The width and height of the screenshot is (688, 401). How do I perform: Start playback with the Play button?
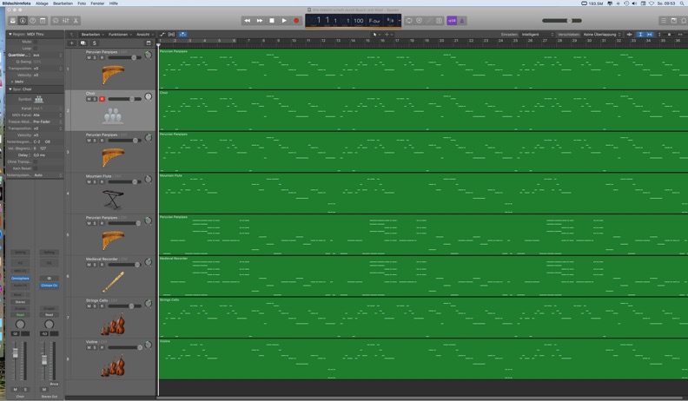284,21
